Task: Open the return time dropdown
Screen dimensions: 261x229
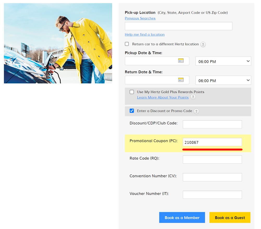Action: [x=223, y=80]
